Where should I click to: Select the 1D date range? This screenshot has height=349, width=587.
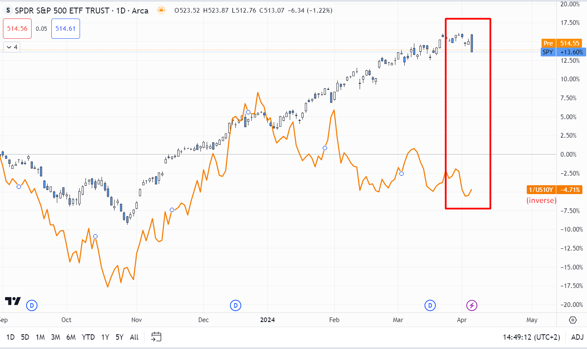11,337
